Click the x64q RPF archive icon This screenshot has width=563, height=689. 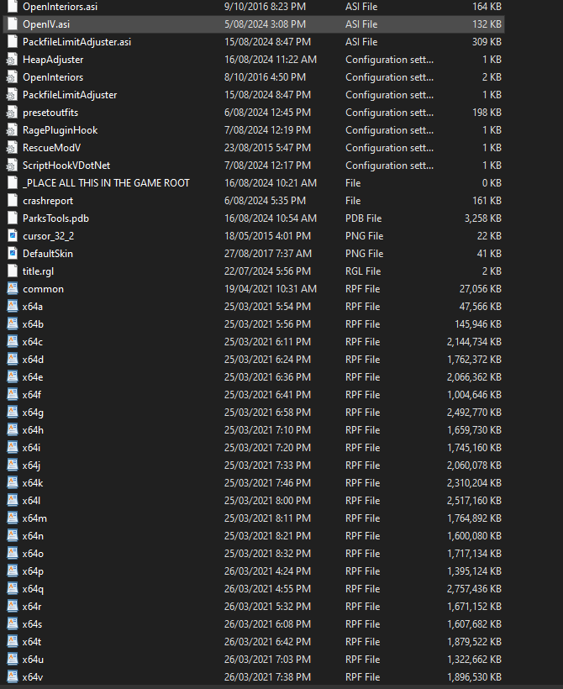coord(13,589)
